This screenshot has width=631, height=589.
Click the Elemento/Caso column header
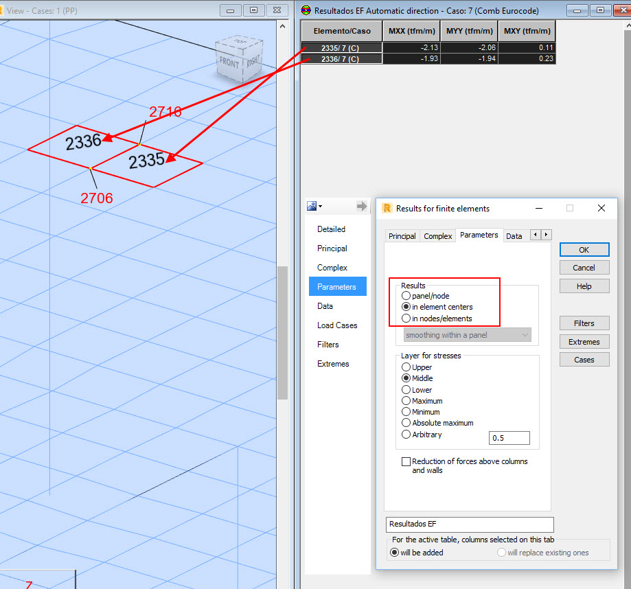(x=341, y=30)
